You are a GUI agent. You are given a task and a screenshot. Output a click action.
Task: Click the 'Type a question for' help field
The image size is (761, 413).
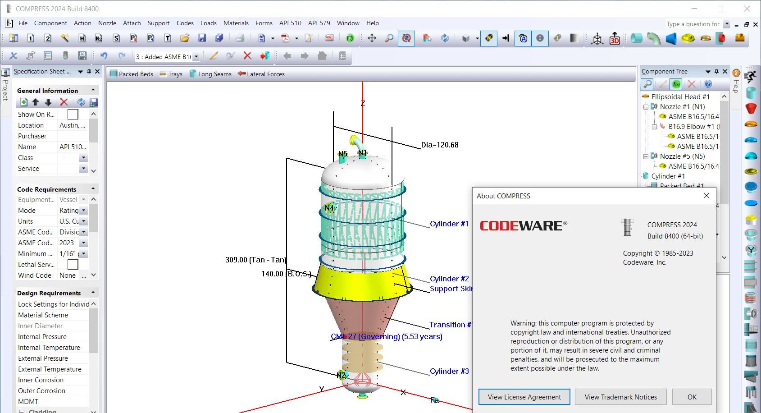click(693, 24)
